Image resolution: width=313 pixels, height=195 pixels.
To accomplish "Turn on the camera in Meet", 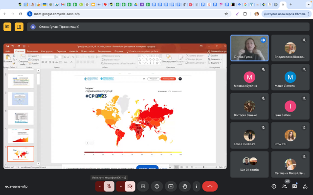I will (x=130, y=186).
